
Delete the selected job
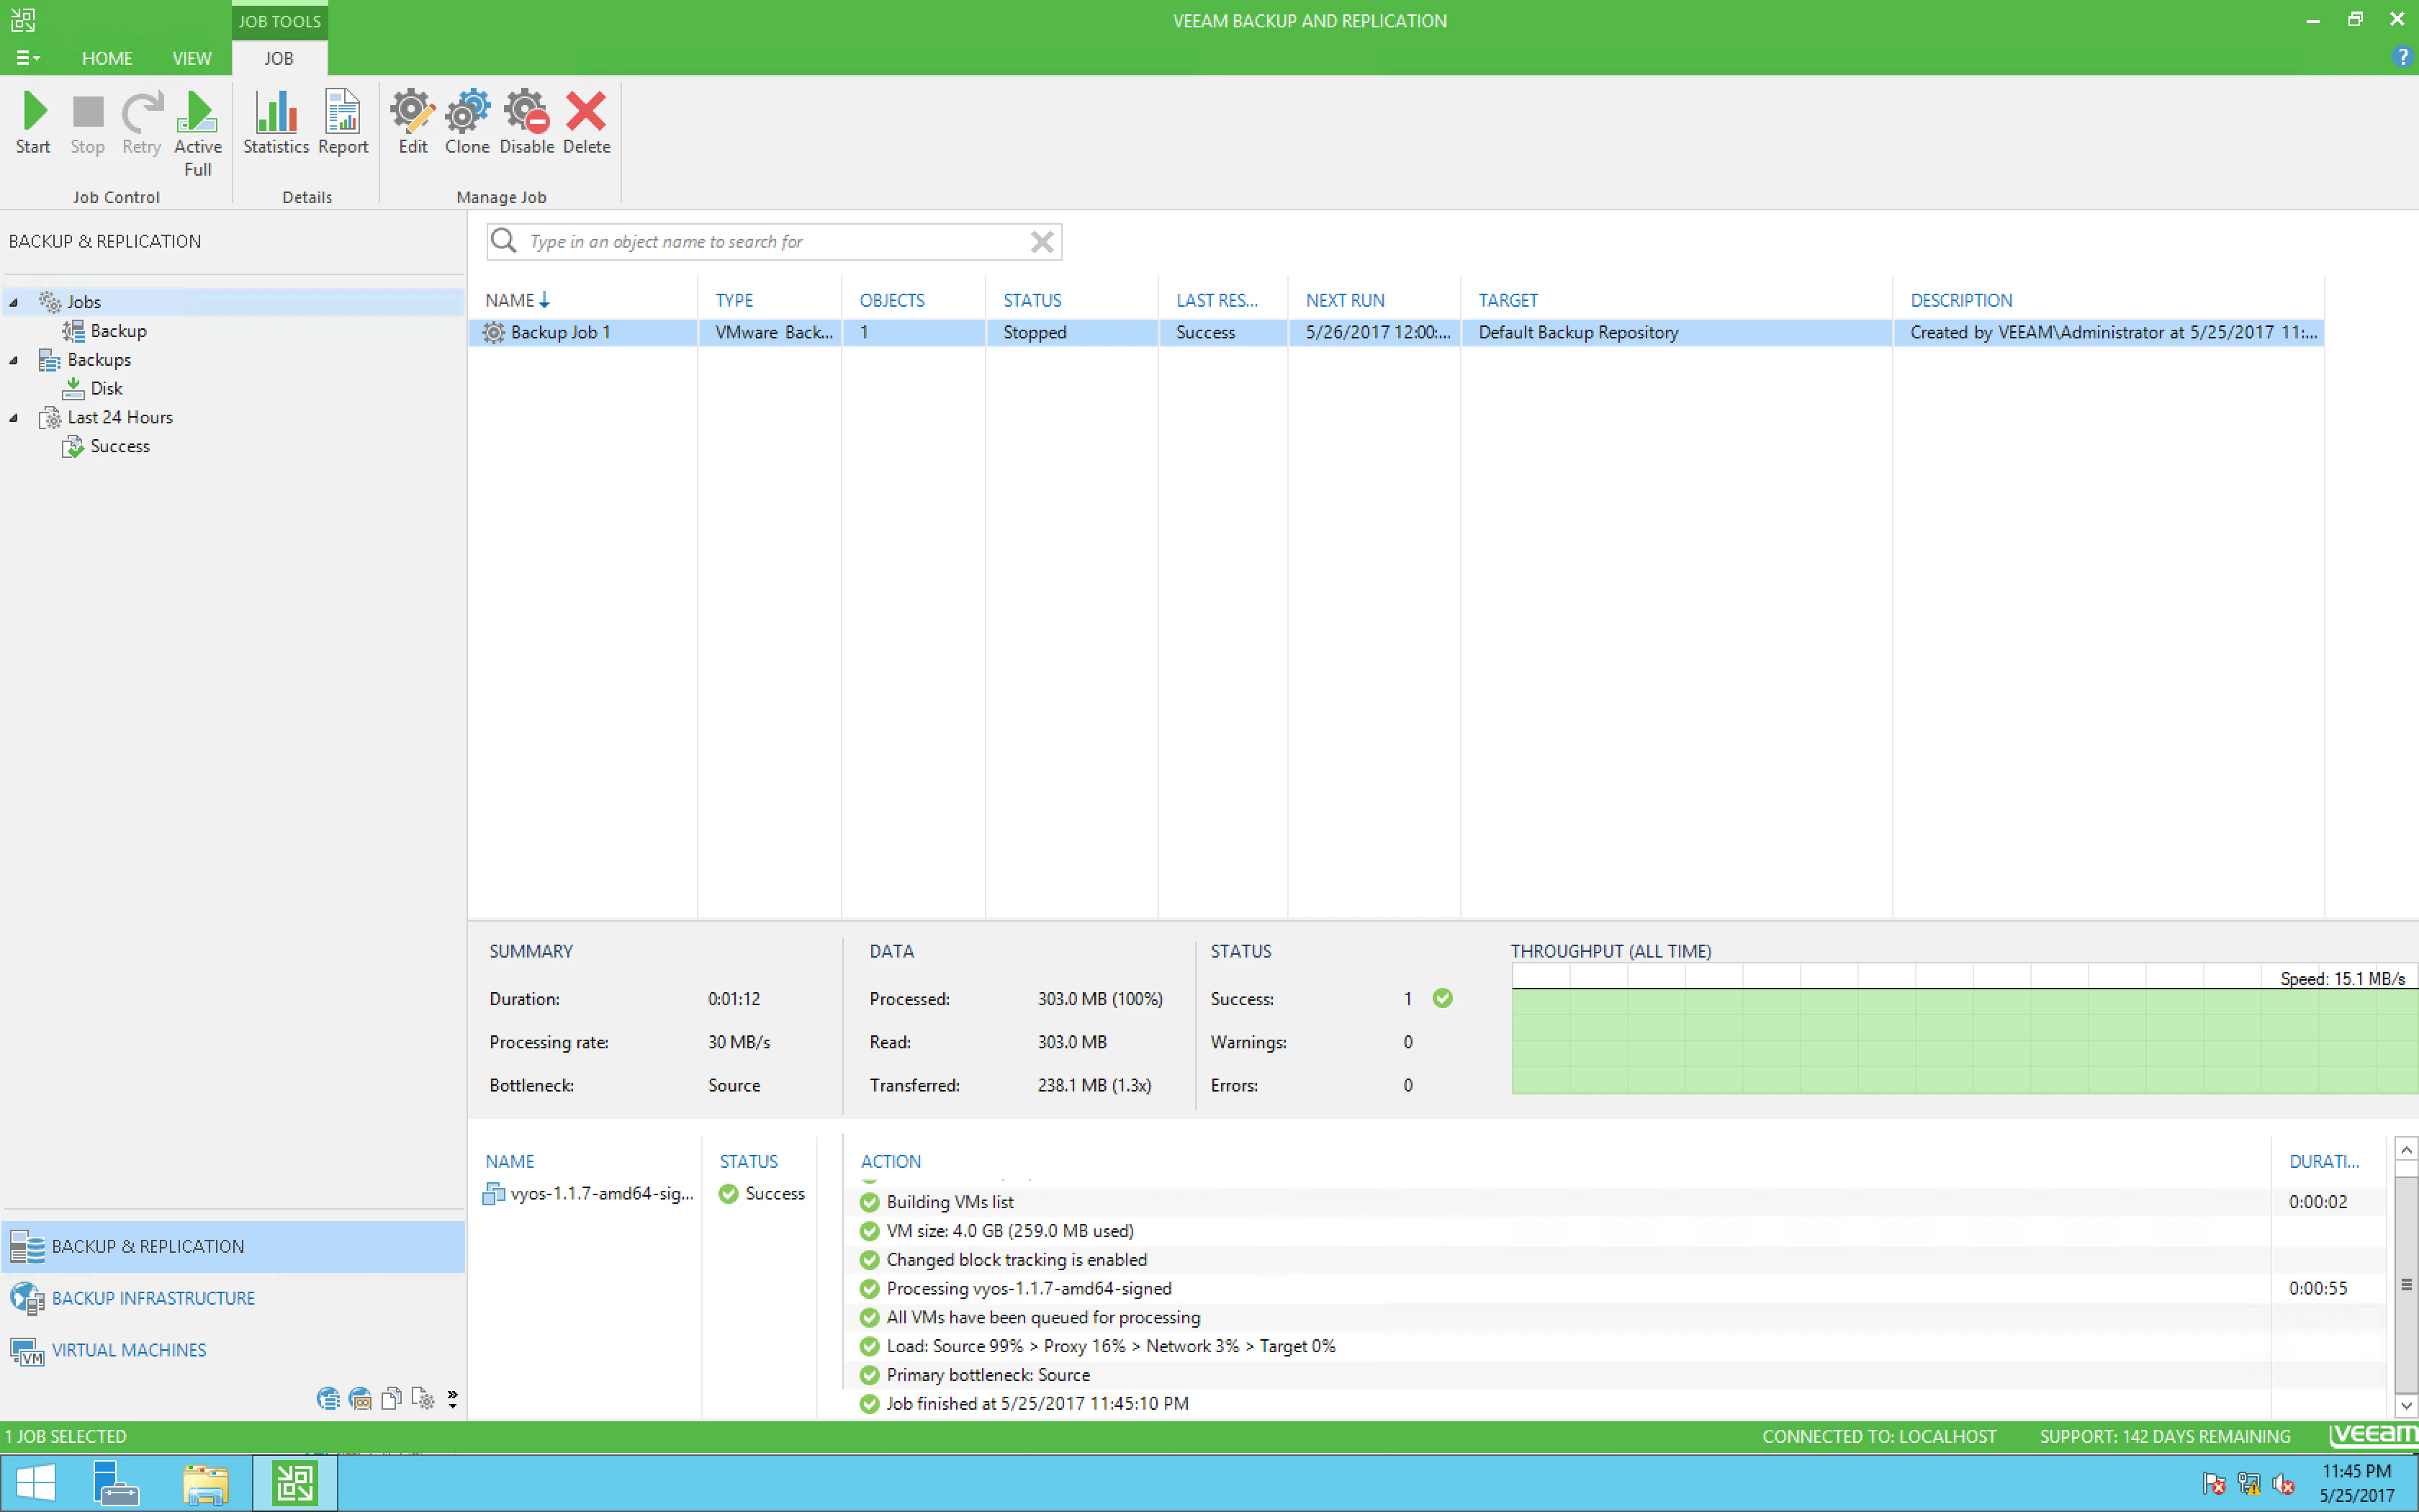click(x=586, y=122)
